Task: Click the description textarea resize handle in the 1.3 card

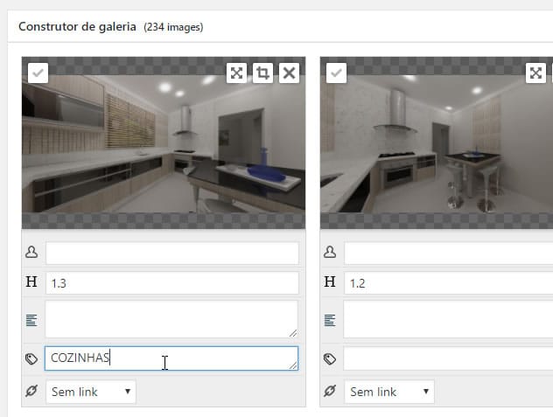Action: [293, 333]
